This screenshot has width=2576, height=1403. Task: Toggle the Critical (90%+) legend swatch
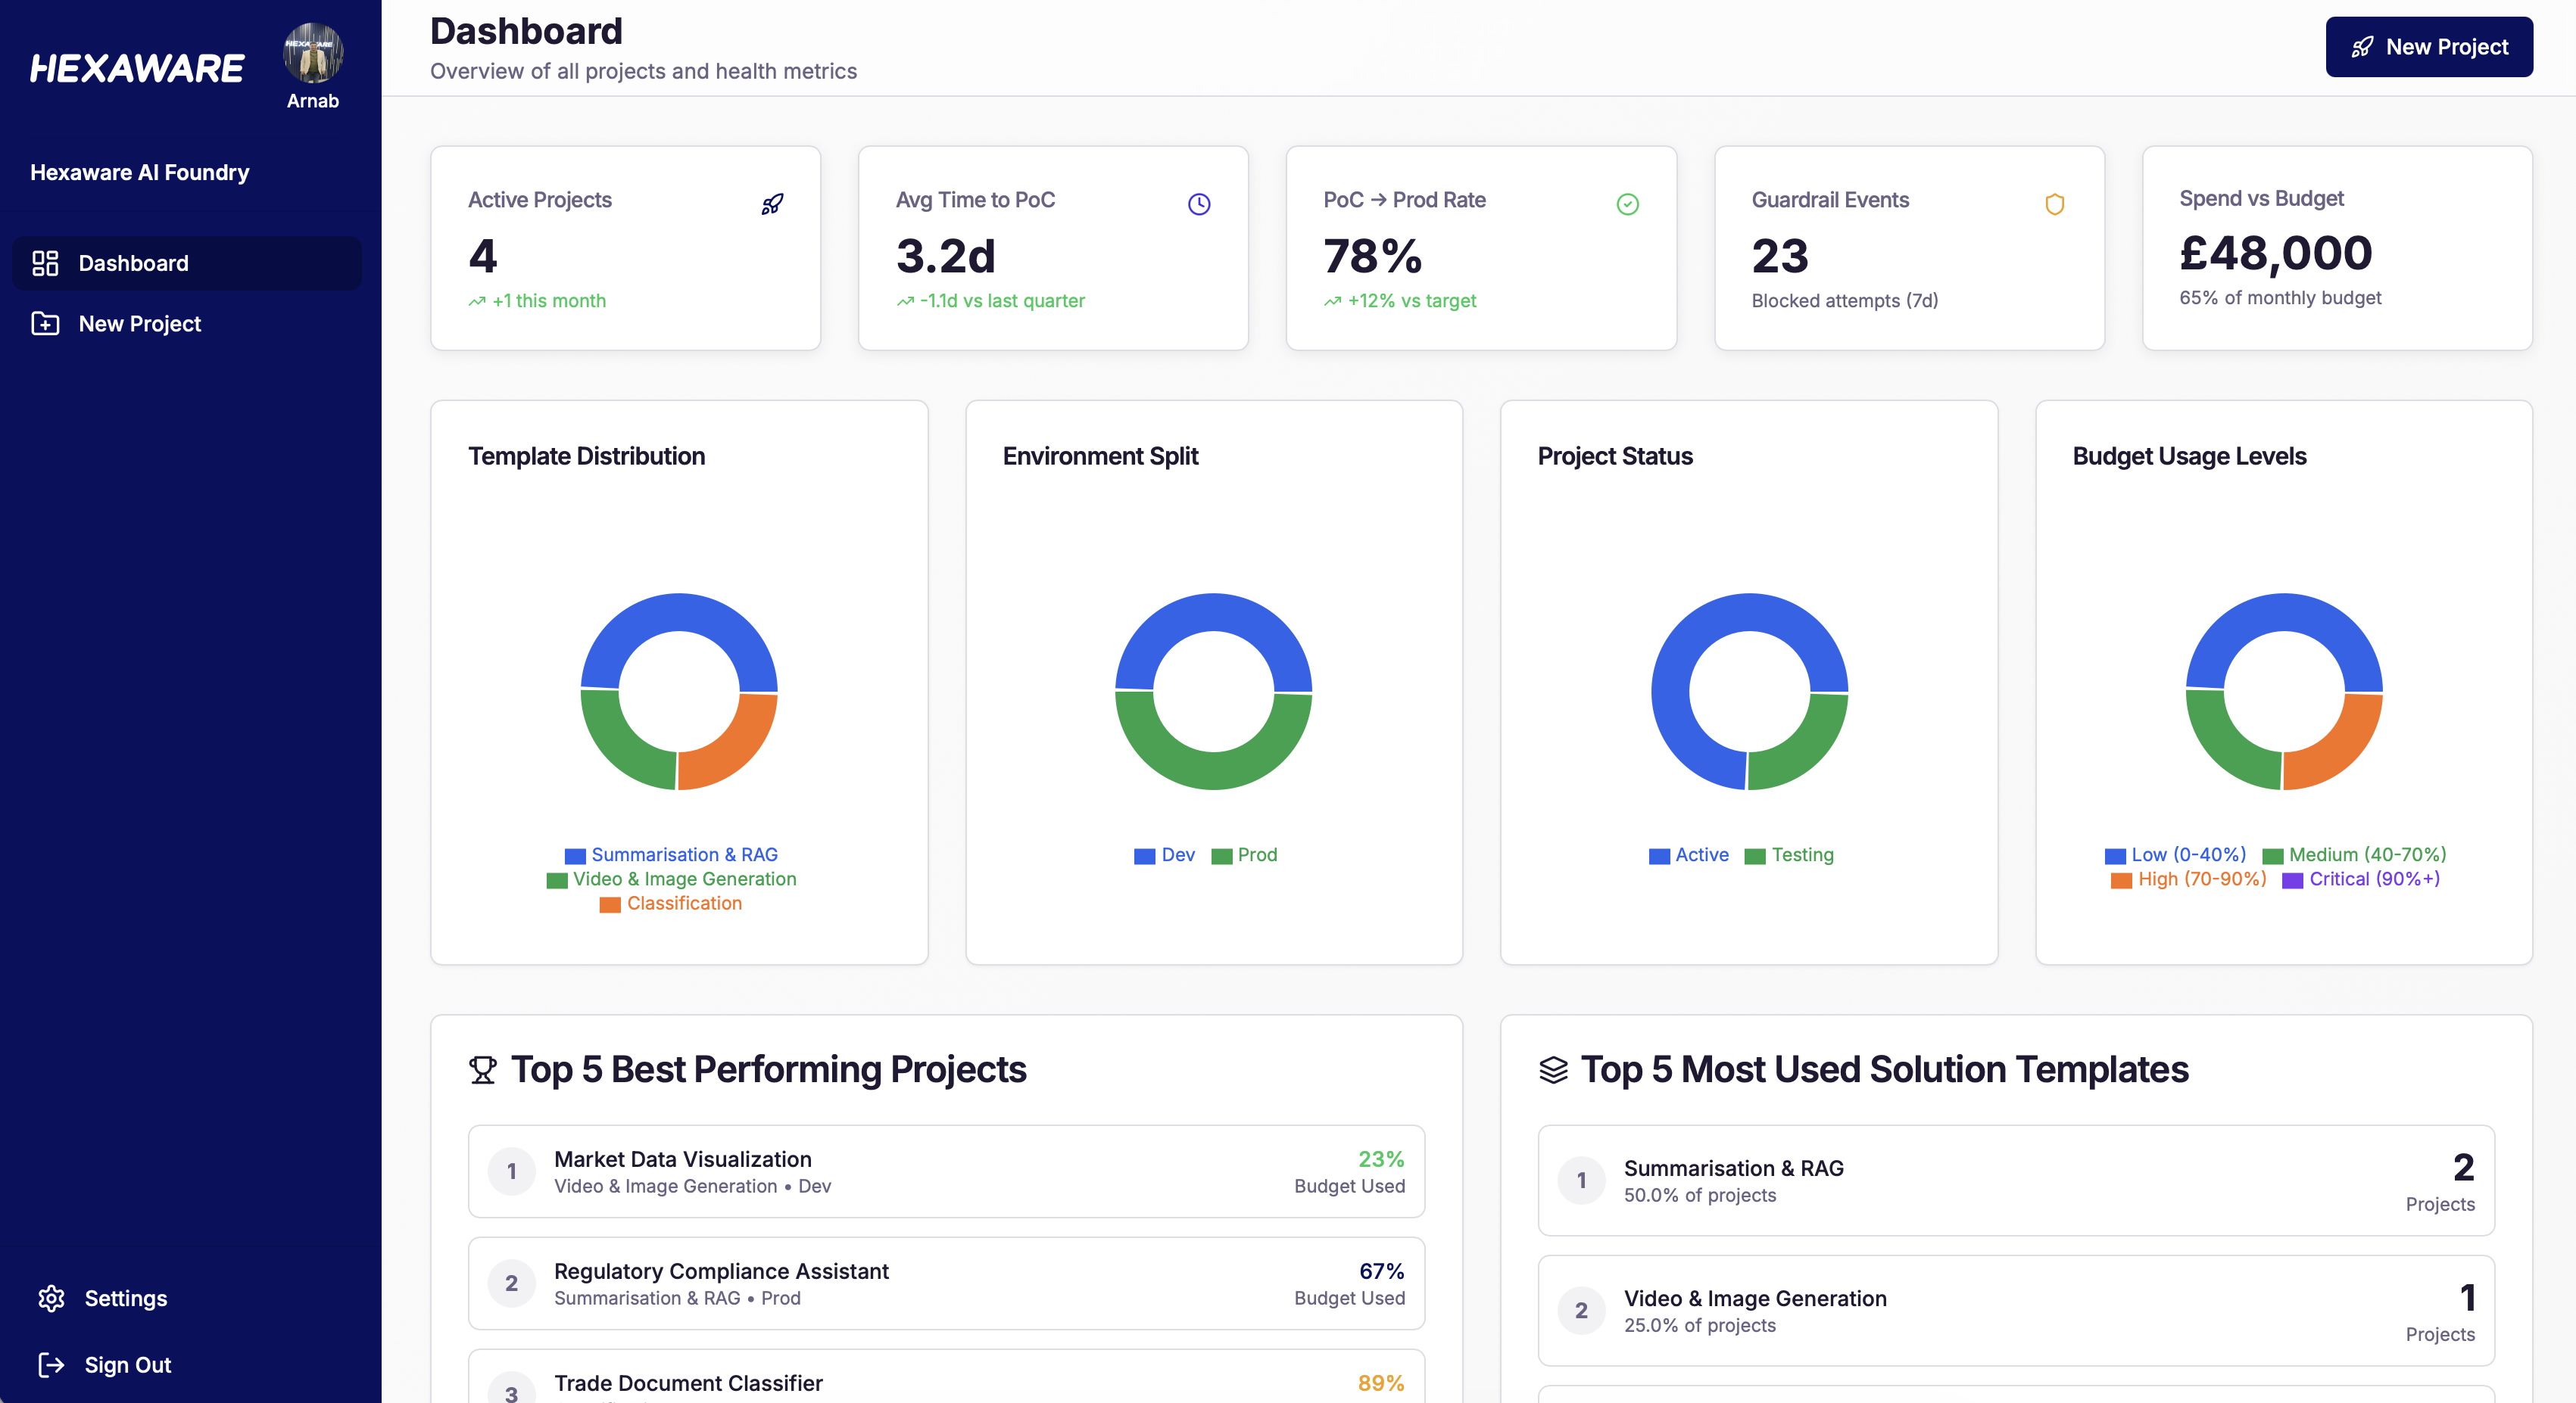[2292, 879]
